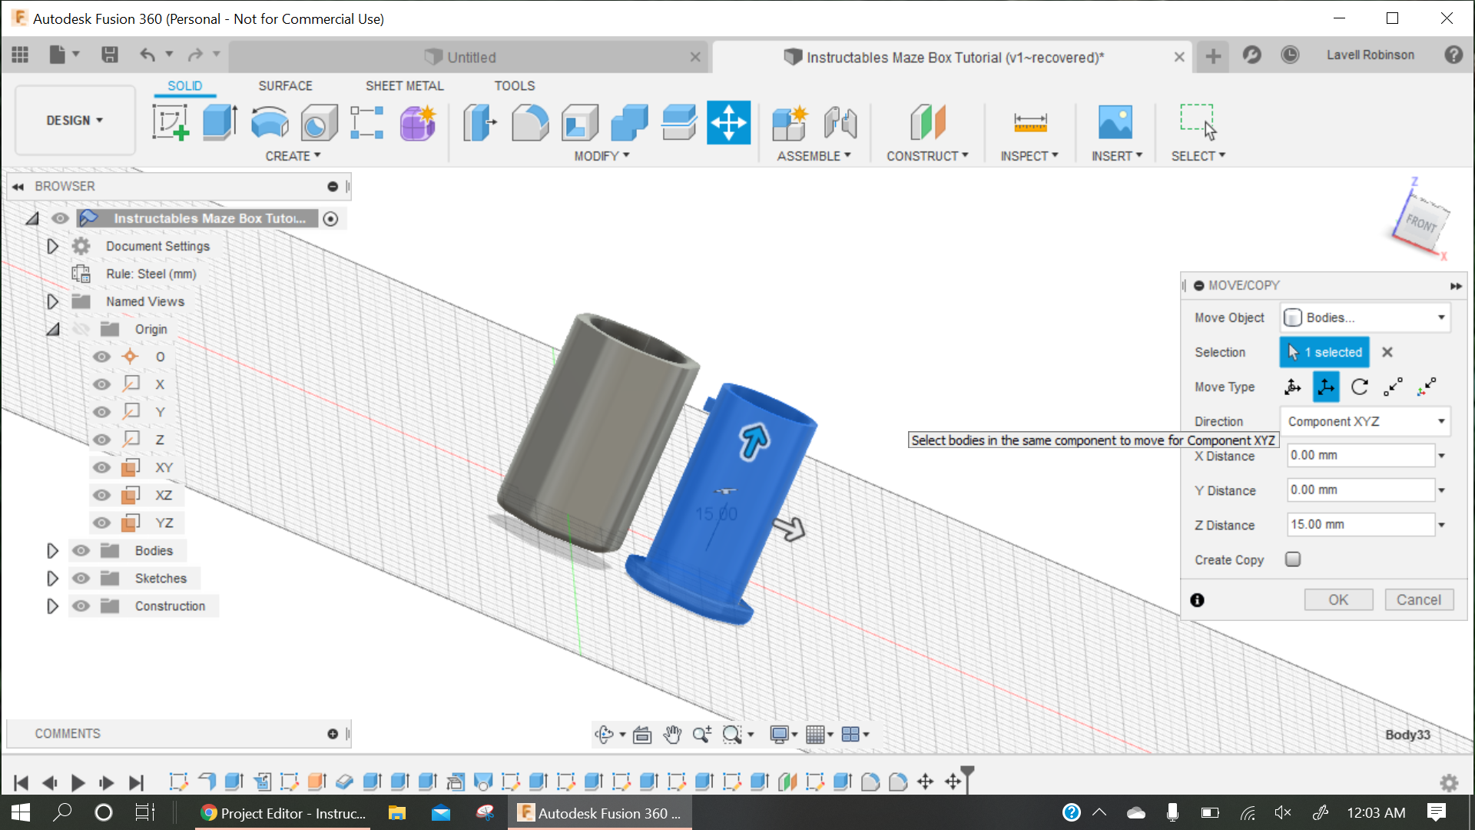Select the Revolve tool
This screenshot has width=1475, height=830.
[270, 123]
